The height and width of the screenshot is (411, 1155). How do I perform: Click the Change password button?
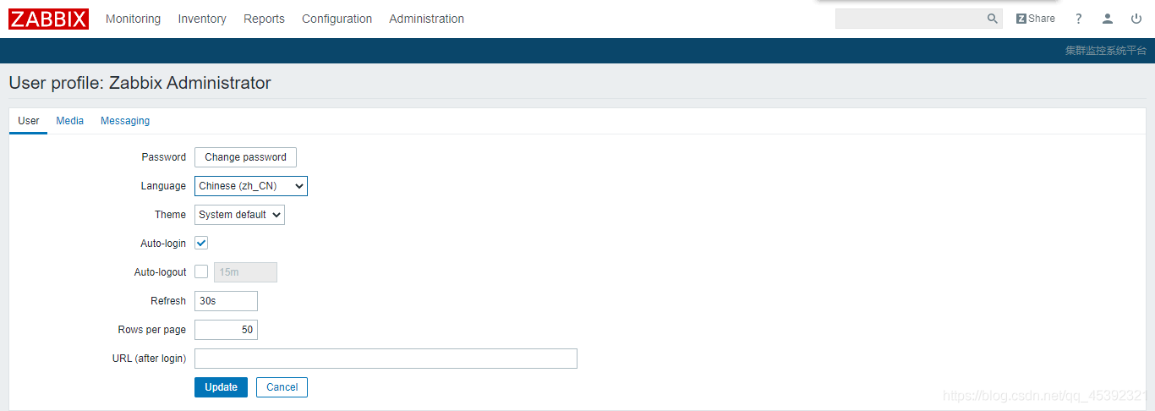(245, 157)
